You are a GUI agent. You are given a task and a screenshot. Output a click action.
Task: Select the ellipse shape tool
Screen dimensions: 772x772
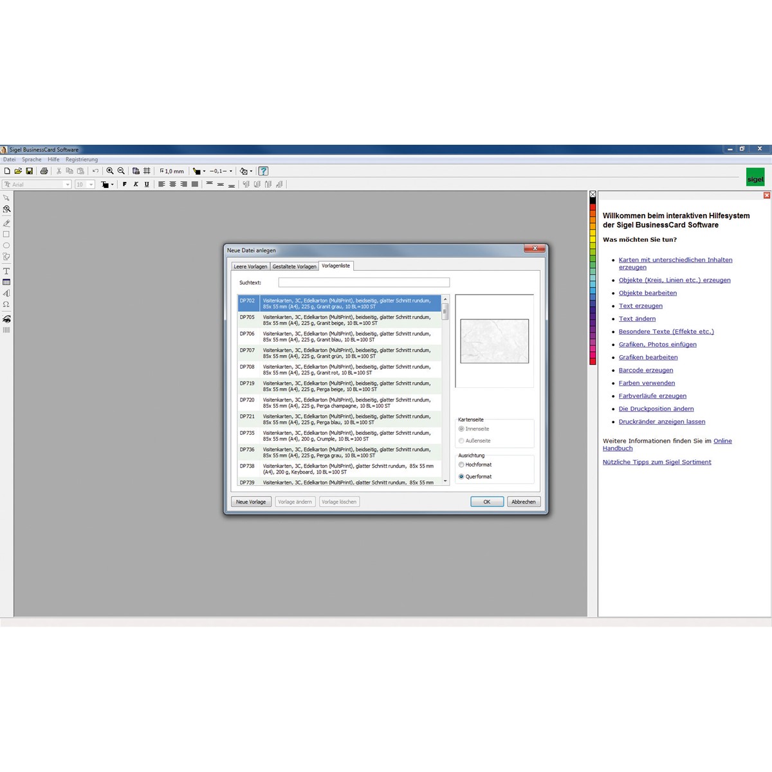[x=6, y=246]
